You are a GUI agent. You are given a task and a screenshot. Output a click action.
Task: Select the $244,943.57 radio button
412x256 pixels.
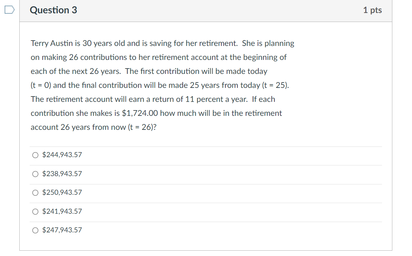point(35,155)
